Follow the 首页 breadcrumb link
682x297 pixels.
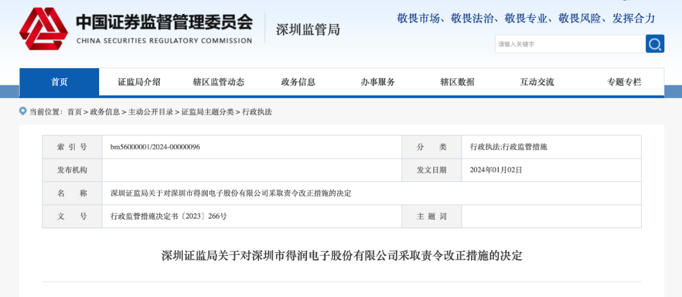click(x=75, y=112)
